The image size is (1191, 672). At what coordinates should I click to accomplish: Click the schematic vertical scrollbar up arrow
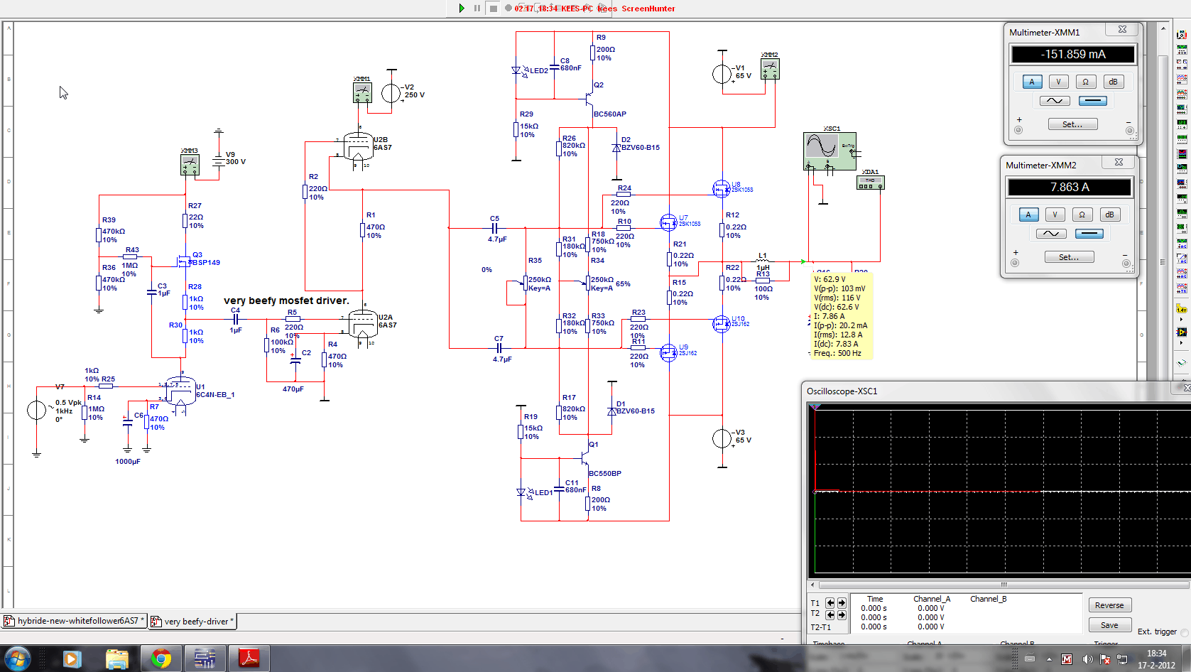point(1163,28)
